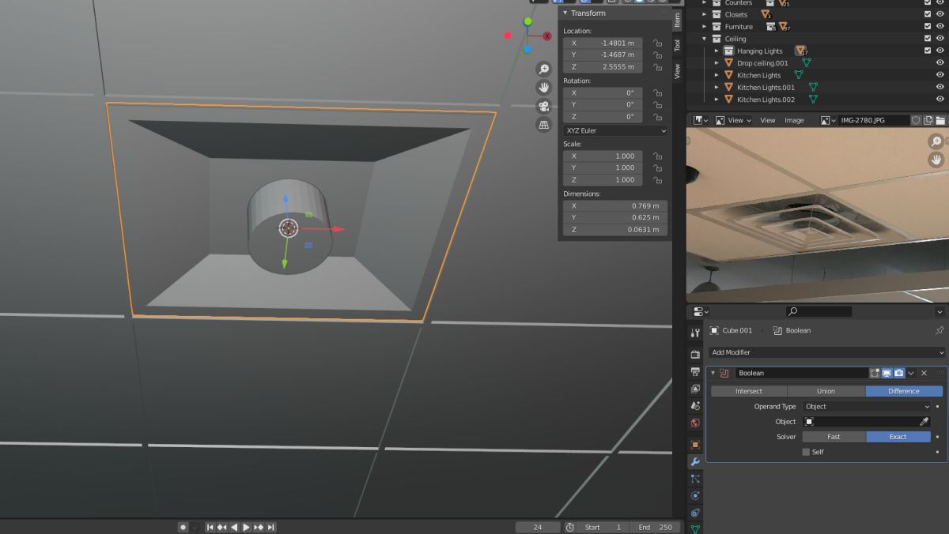Hide Kitchen Lights.002 in viewport
949x534 pixels.
[x=940, y=100]
